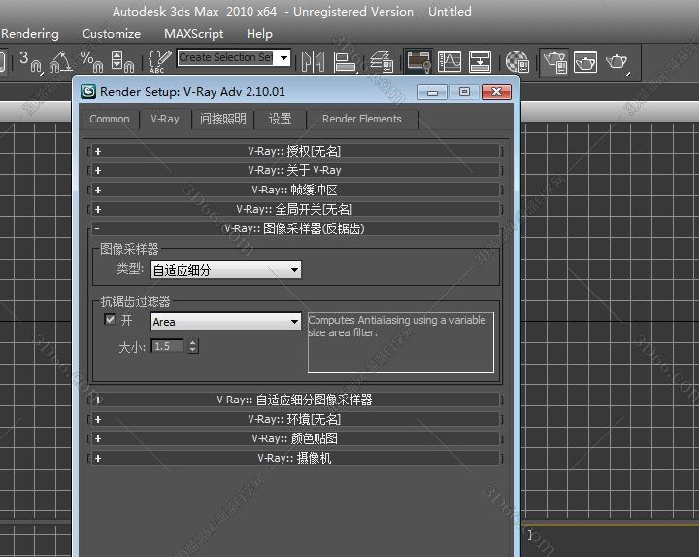Open the 类型 image sampler type dropdown
The image size is (699, 557).
point(225,270)
